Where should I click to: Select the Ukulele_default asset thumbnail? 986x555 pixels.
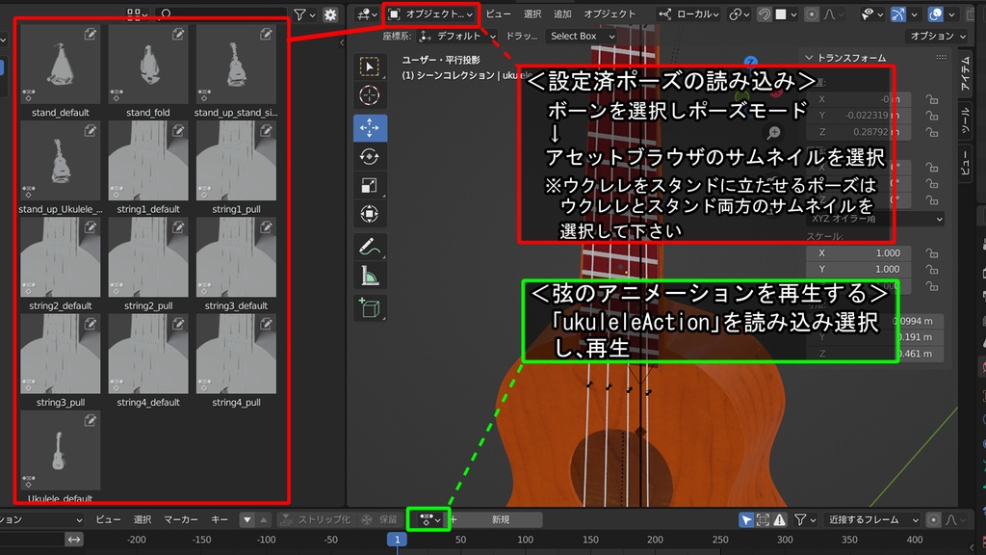[x=60, y=451]
